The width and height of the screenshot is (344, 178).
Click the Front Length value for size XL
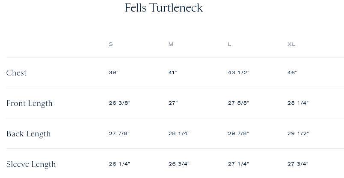(298, 103)
